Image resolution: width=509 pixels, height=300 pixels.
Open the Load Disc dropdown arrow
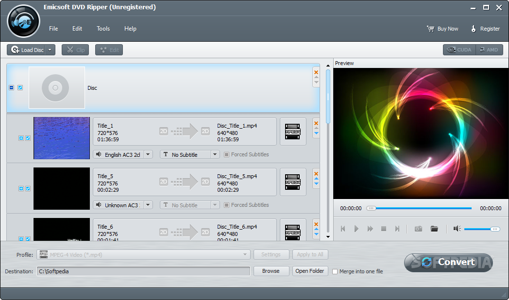click(50, 50)
